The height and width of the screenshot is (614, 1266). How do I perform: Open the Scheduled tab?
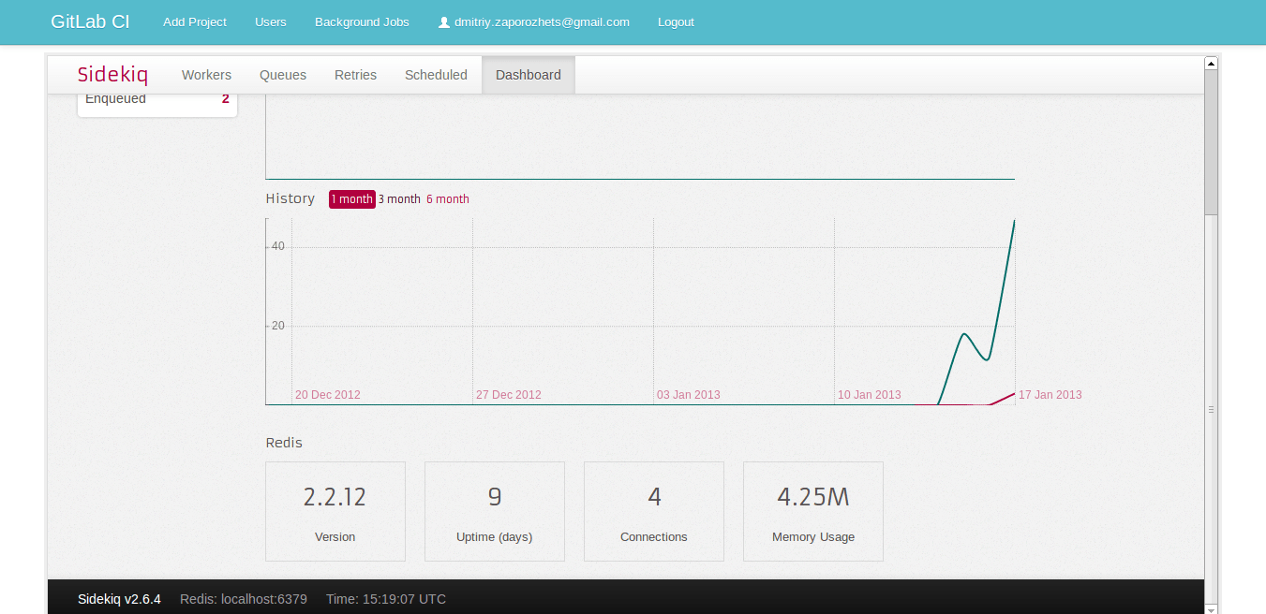(x=436, y=75)
